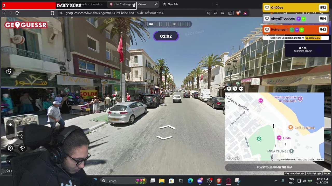This screenshot has height=186, width=332.
Task: Open volume control in system tray
Action: point(304,181)
